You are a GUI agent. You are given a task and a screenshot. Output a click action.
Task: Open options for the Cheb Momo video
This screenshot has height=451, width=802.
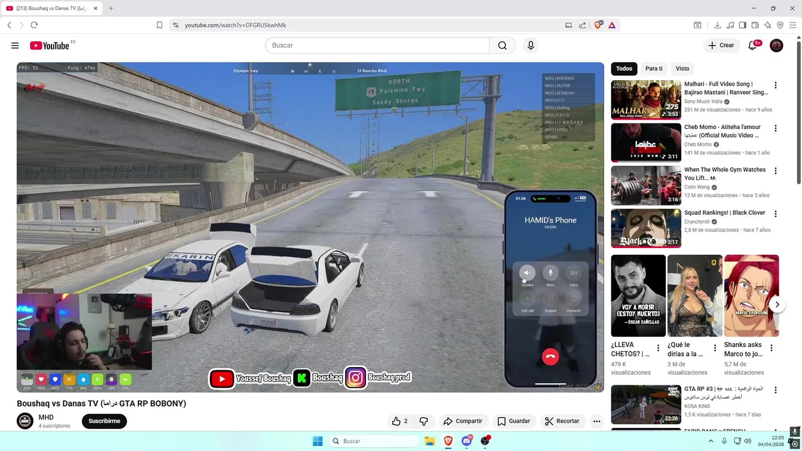775,128
